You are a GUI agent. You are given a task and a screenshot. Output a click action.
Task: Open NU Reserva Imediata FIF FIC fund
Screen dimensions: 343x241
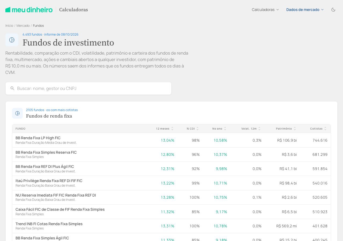coord(56,195)
